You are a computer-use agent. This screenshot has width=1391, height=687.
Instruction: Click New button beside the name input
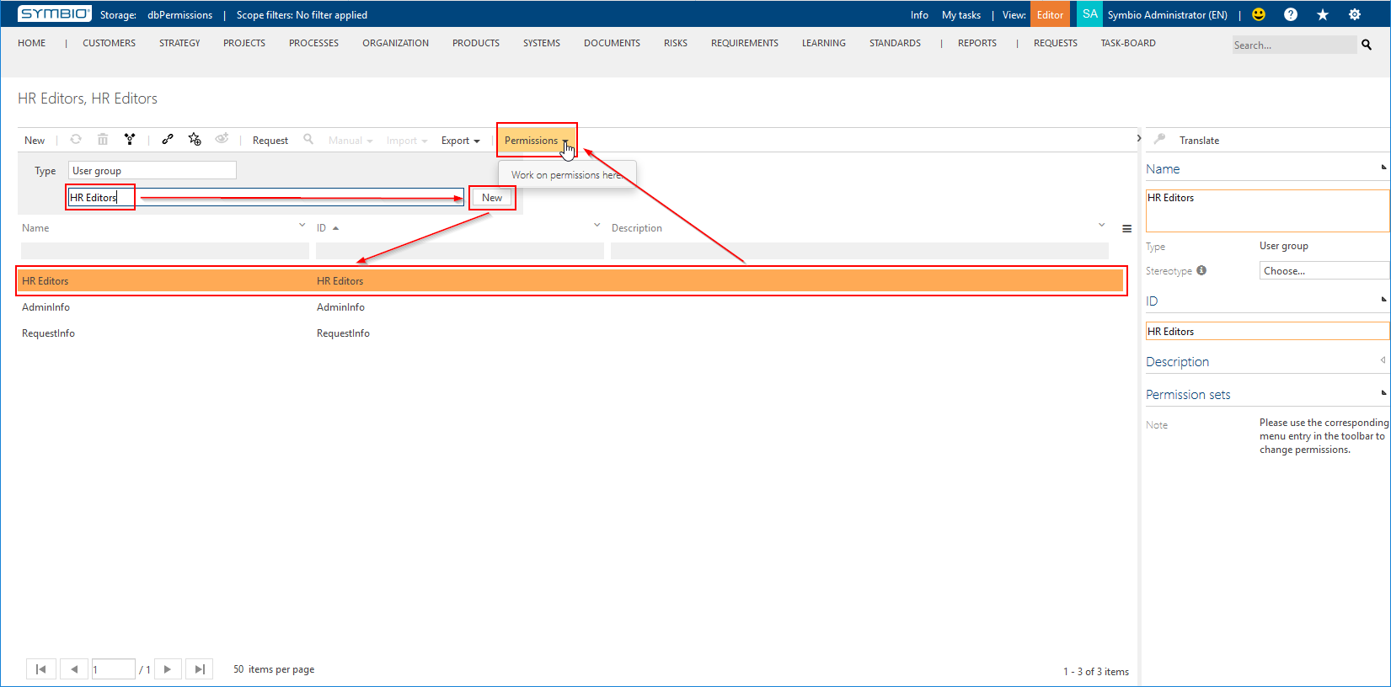tap(492, 198)
